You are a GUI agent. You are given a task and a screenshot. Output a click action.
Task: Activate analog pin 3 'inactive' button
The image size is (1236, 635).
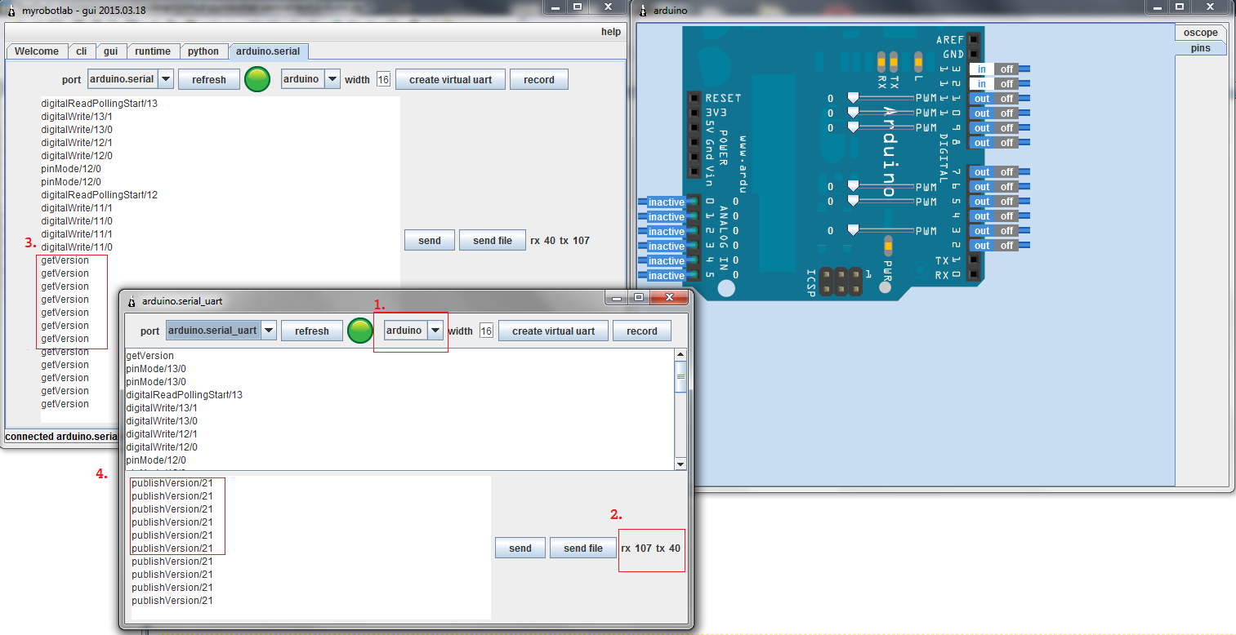[667, 246]
